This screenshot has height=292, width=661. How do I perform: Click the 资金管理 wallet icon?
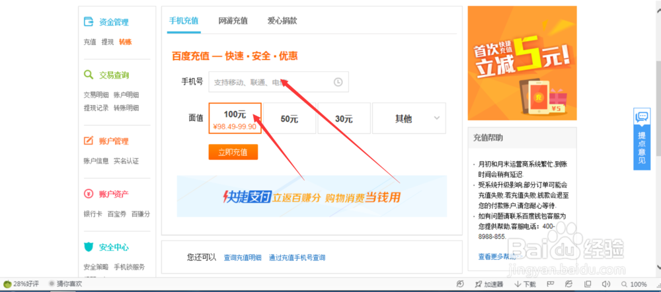pos(89,22)
